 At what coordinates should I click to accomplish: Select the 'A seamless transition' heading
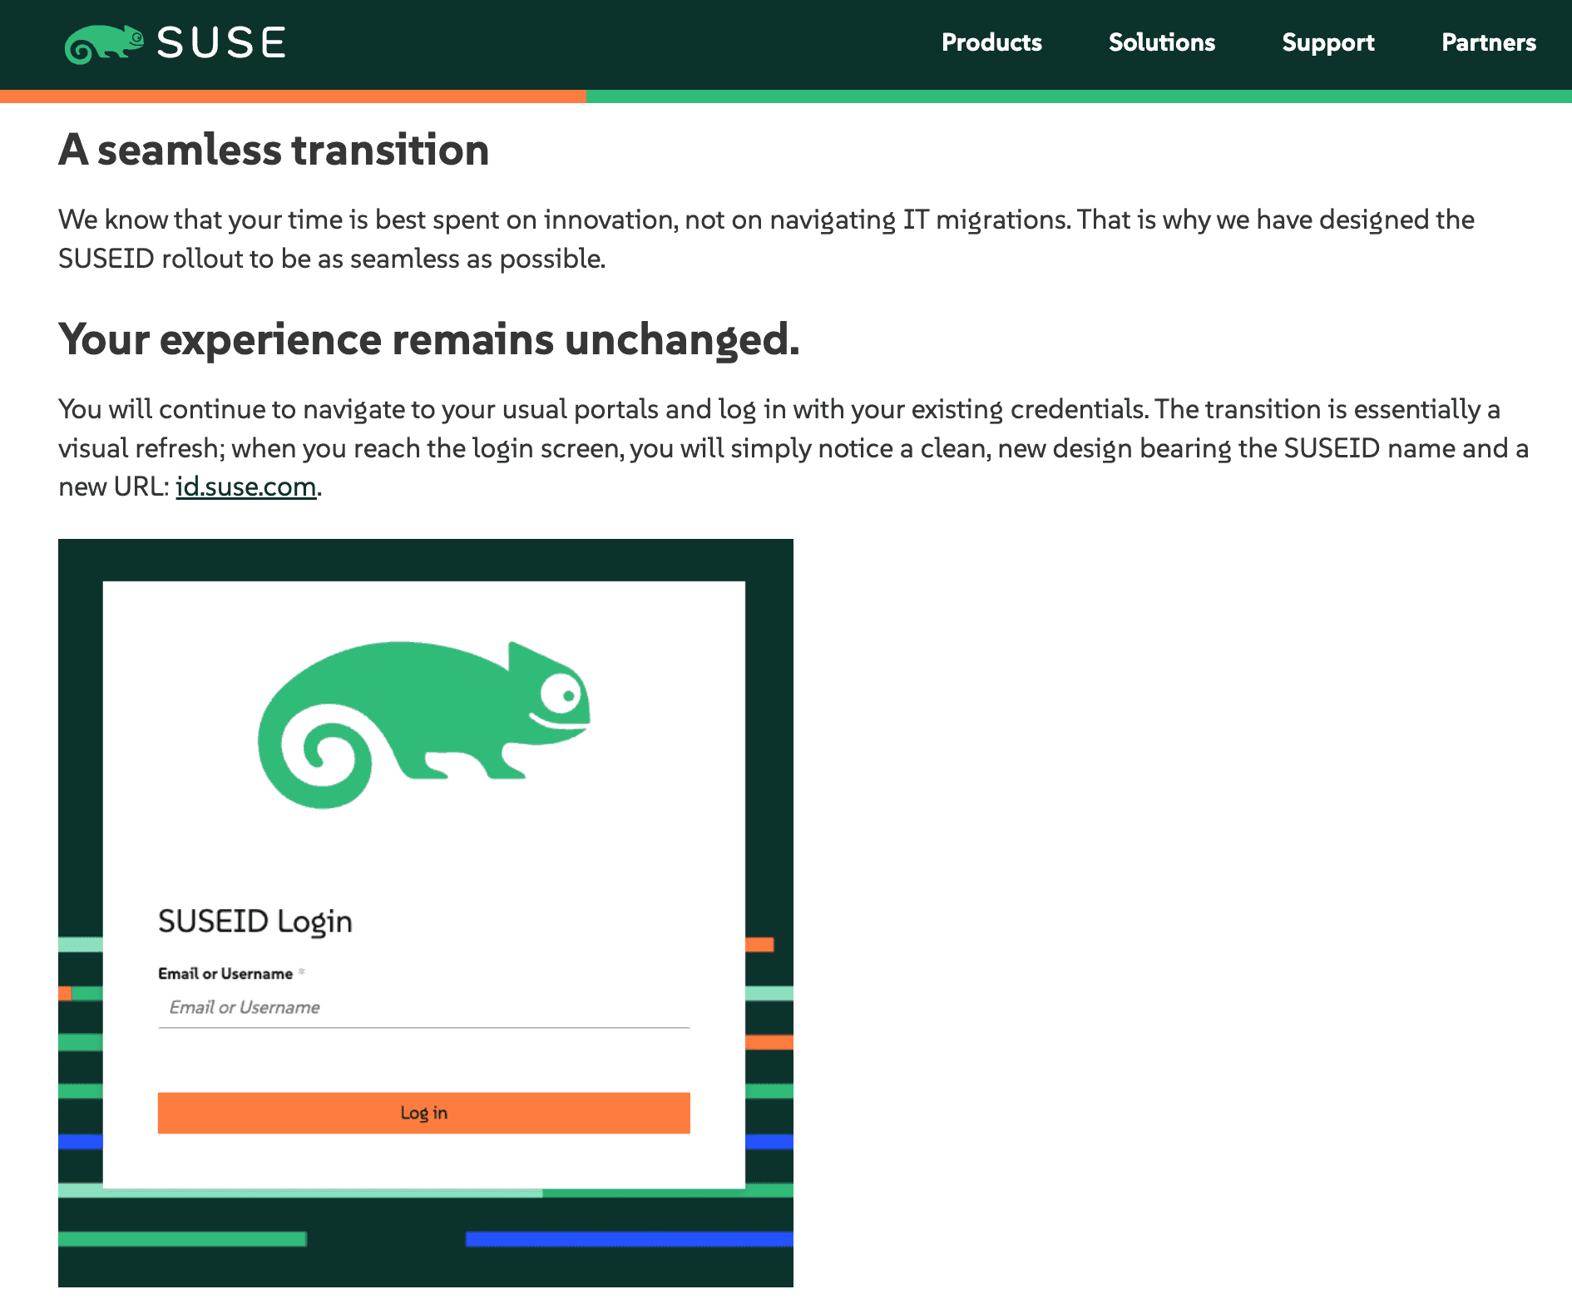tap(274, 150)
